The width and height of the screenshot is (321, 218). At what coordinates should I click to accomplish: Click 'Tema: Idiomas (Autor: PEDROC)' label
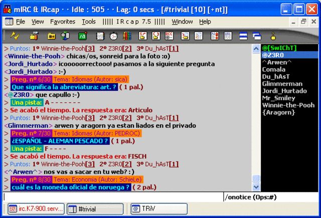(x=97, y=133)
